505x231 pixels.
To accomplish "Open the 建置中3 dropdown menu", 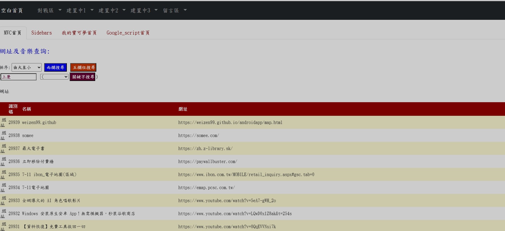I will (x=144, y=10).
